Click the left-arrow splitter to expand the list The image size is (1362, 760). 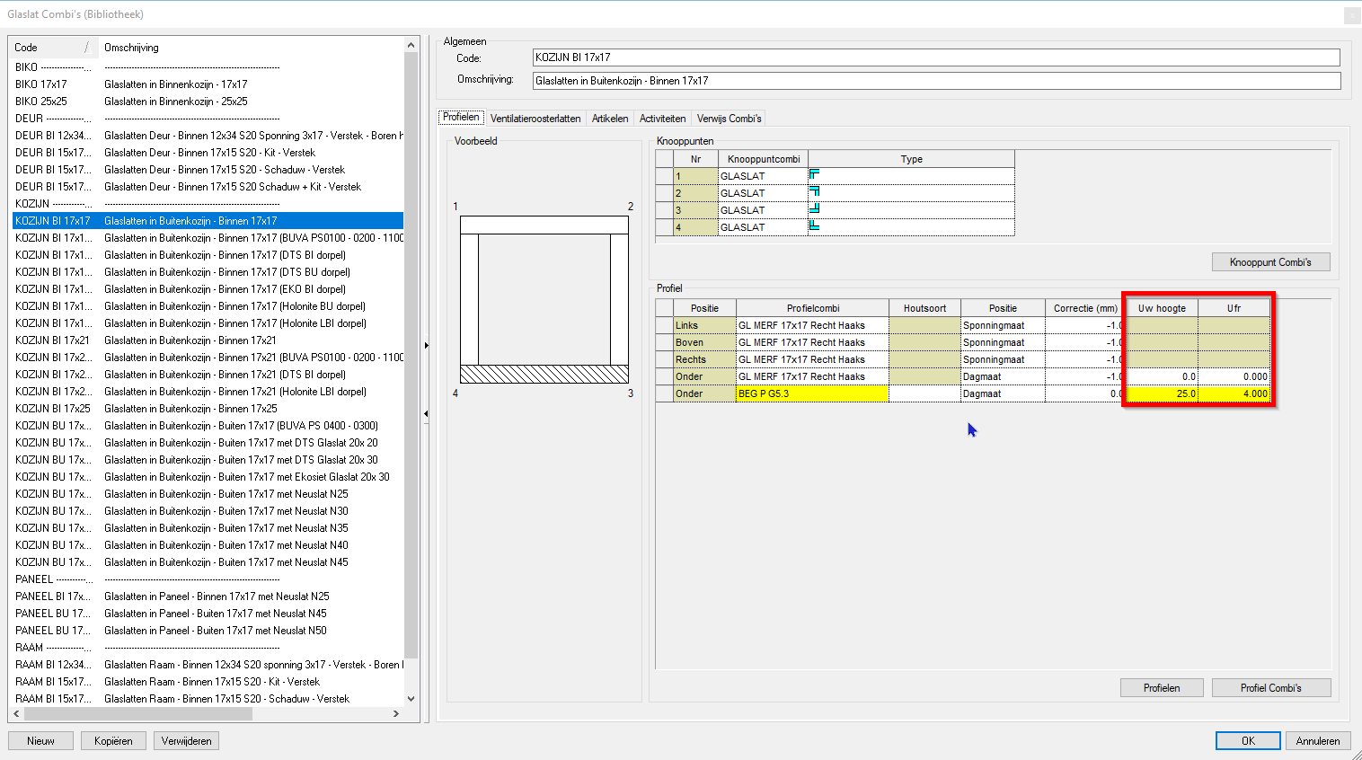(425, 414)
